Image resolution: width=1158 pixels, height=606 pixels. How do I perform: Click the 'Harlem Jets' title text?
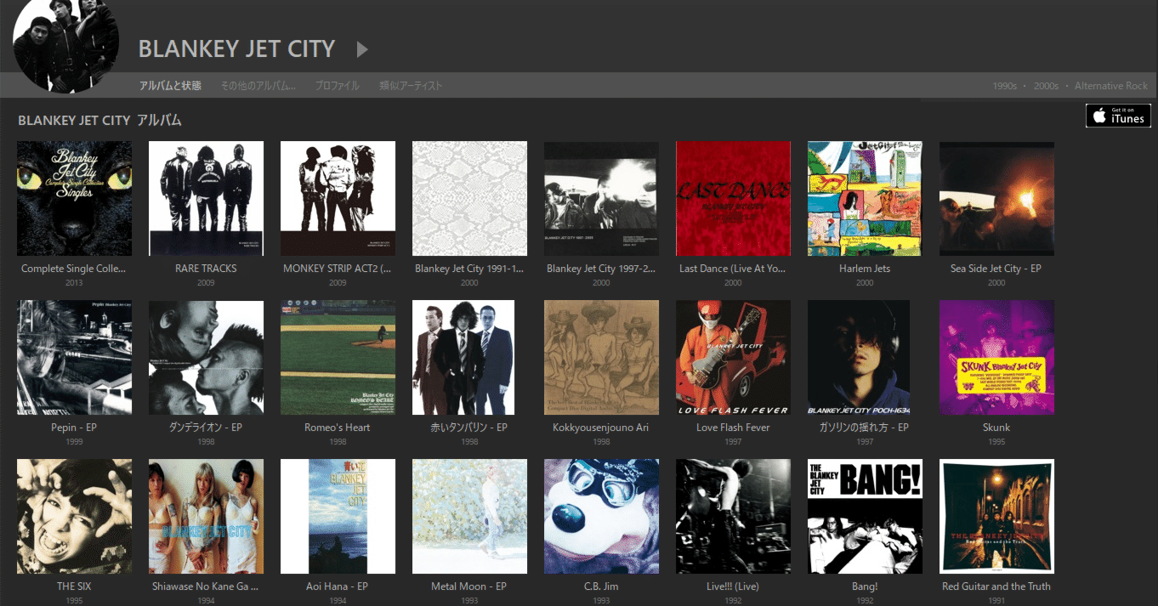(865, 269)
